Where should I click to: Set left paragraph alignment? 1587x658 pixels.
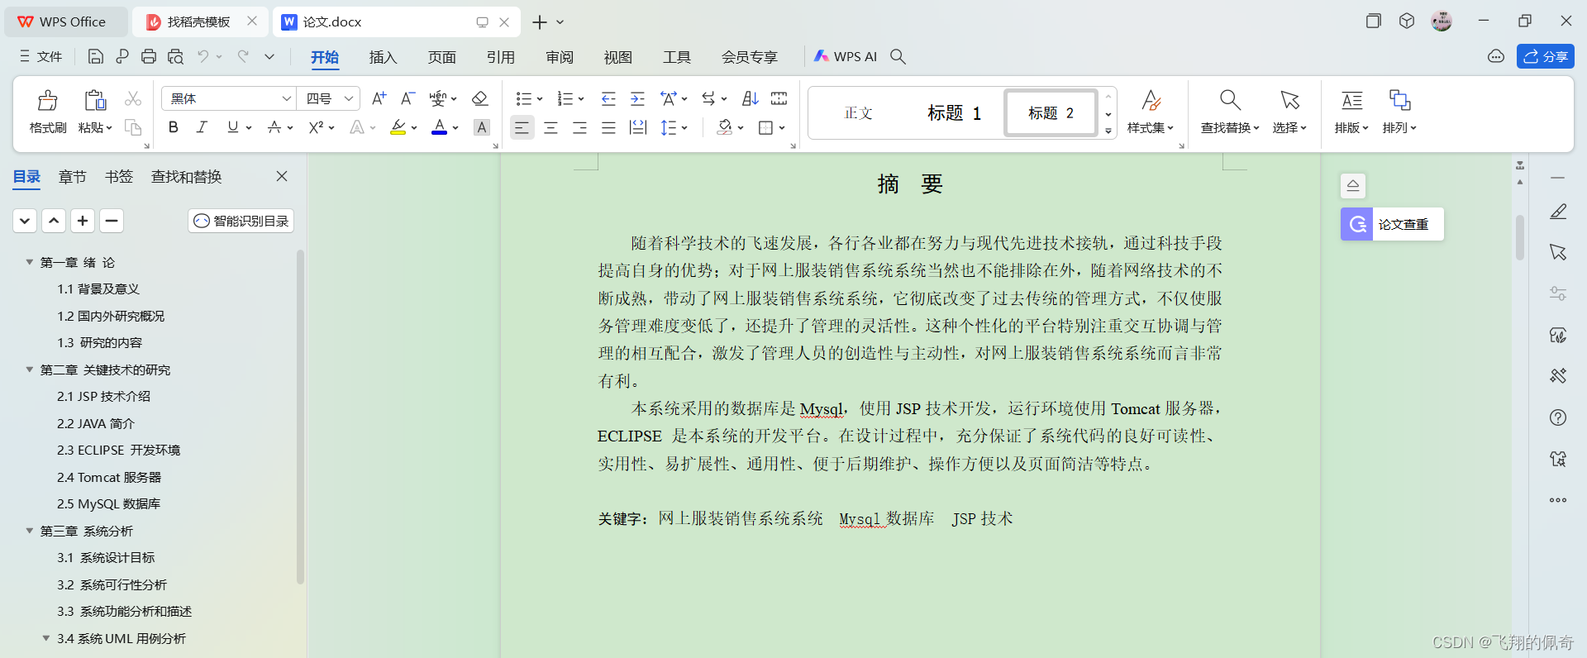[x=522, y=127]
